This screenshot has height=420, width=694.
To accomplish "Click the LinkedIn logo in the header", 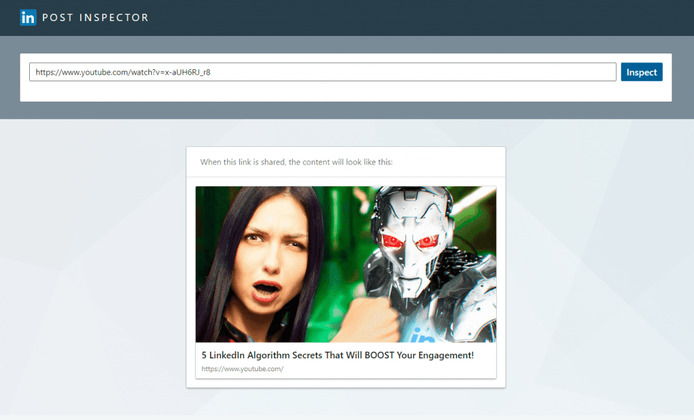I will pos(27,17).
